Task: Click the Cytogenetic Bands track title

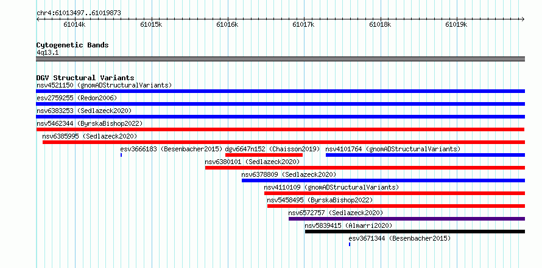Action: [72, 45]
